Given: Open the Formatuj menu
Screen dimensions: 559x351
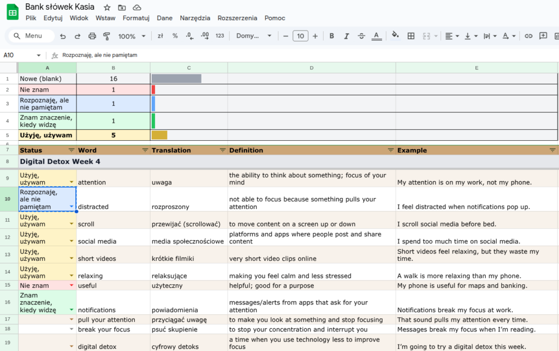Looking at the screenshot, I should 136,18.
